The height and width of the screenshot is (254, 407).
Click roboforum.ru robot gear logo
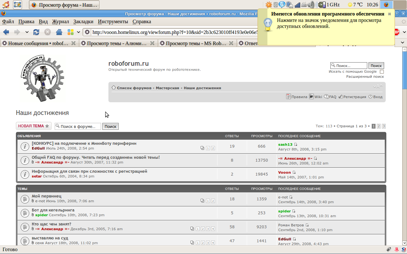tap(44, 78)
